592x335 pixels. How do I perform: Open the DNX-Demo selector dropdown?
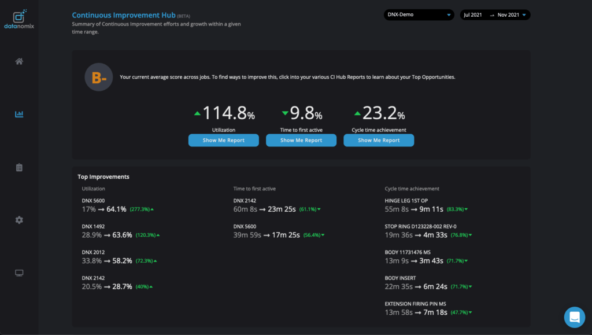[x=419, y=14]
